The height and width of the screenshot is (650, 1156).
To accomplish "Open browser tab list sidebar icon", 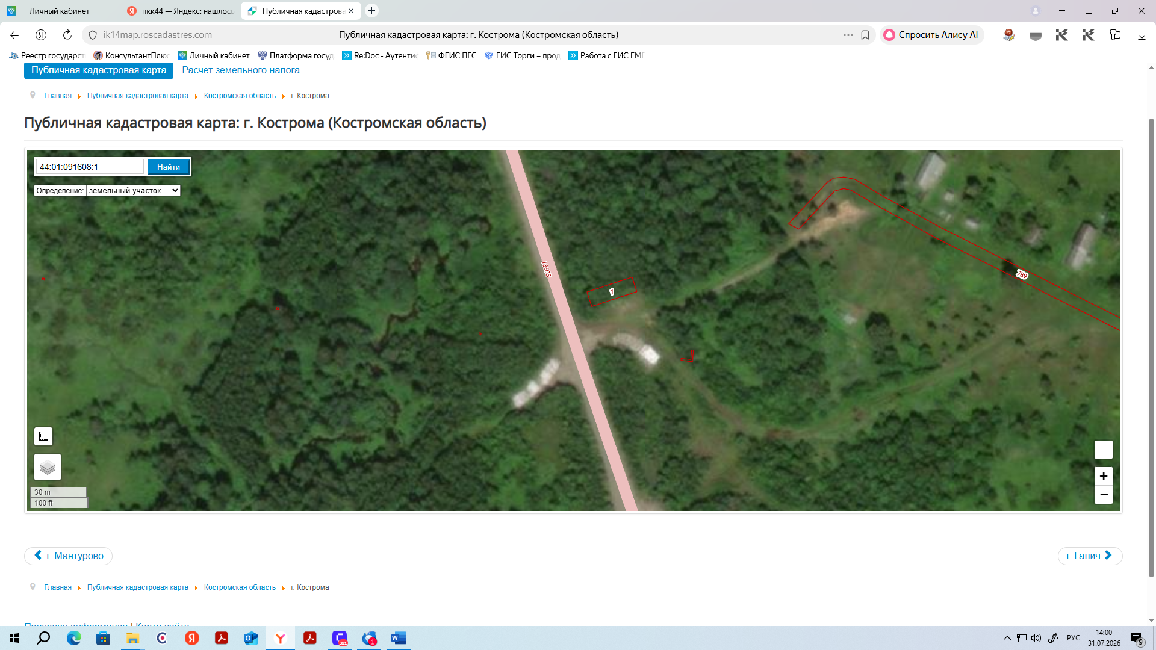I will [x=1115, y=35].
